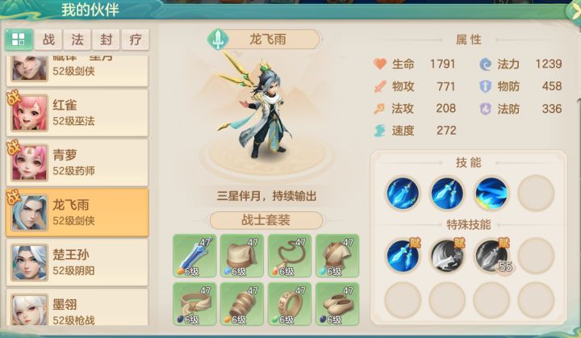Open the 疗 partner filter tab

(135, 40)
